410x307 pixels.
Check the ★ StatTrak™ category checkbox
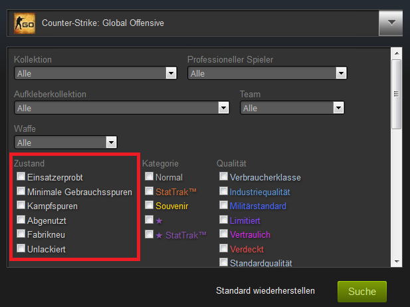(x=150, y=234)
